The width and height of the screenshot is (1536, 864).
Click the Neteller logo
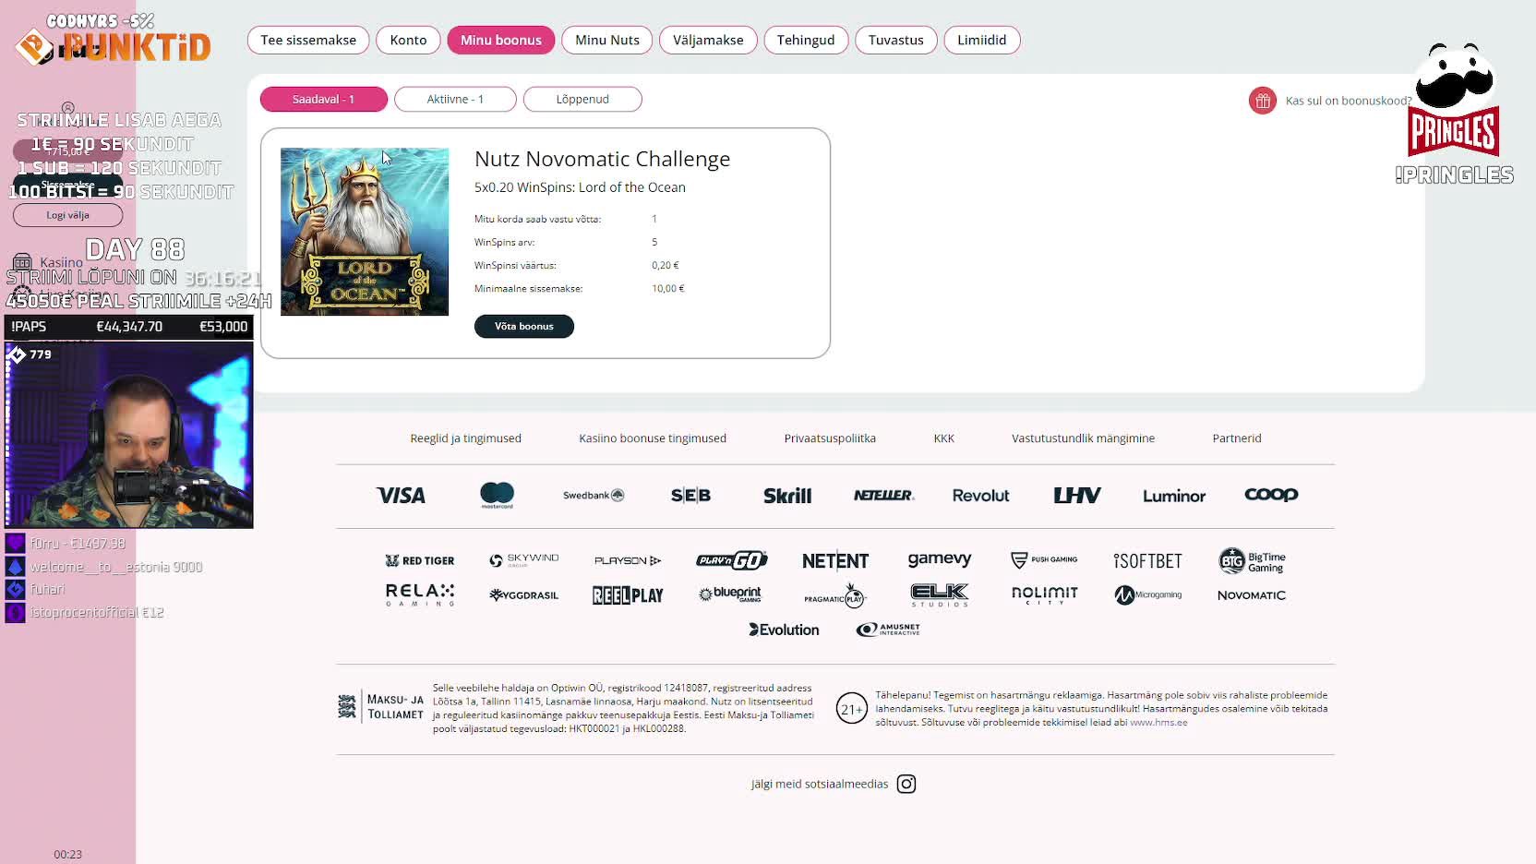tap(883, 496)
